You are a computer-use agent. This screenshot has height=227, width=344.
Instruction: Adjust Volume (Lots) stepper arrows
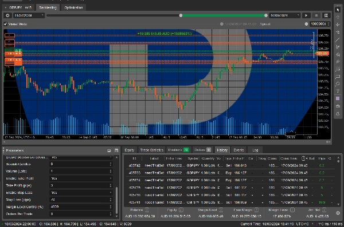[x=110, y=171]
